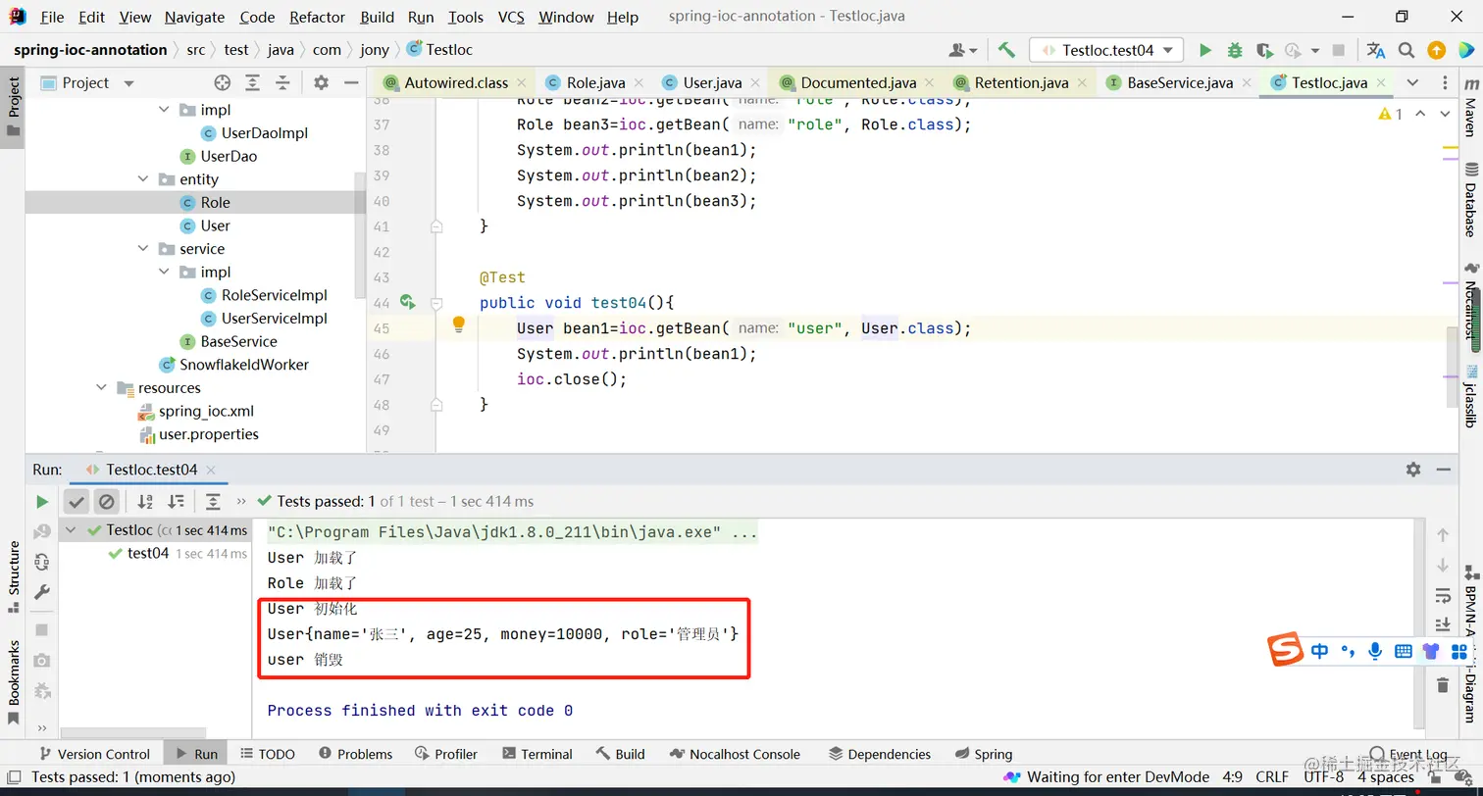Toggle soft-wrap in the console output
Image resolution: width=1483 pixels, height=796 pixels.
click(1443, 595)
